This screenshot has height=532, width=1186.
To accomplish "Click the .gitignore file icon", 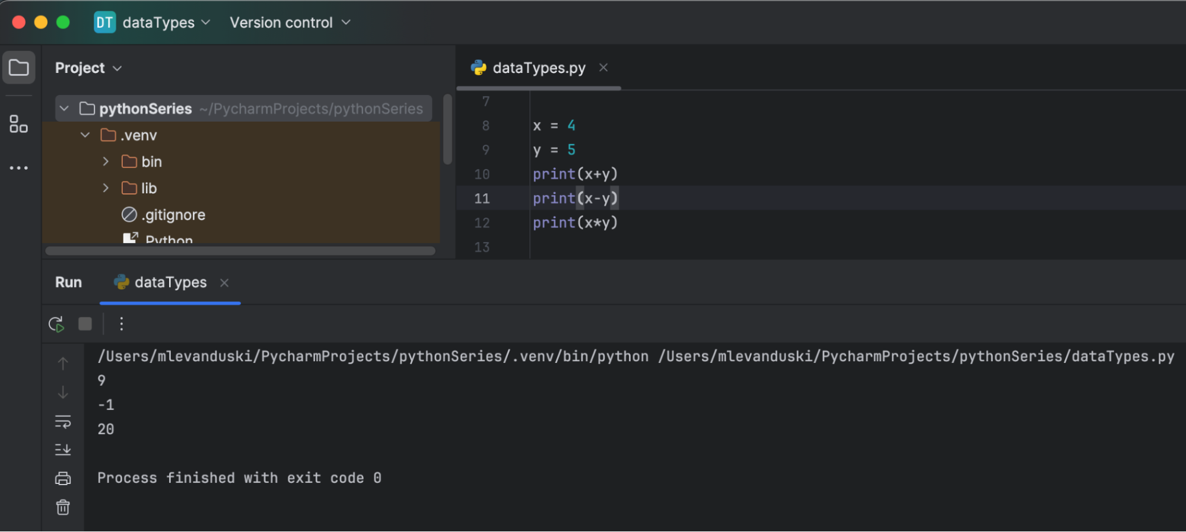I will click(x=129, y=214).
